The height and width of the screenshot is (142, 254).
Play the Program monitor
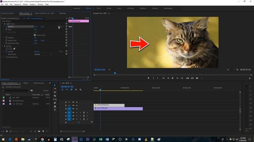pyautogui.click(x=173, y=78)
